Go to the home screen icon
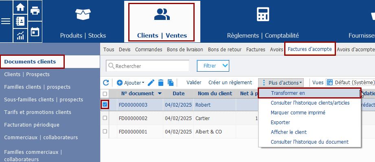Image resolution: width=375 pixels, height=162 pixels. tap(20, 7)
